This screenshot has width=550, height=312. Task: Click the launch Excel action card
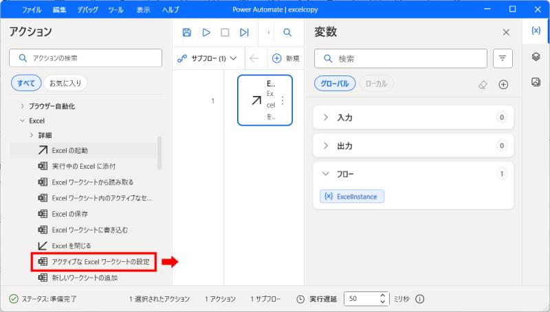(x=265, y=100)
